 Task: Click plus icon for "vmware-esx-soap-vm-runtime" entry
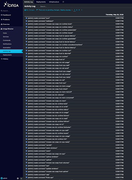tap(26, 57)
